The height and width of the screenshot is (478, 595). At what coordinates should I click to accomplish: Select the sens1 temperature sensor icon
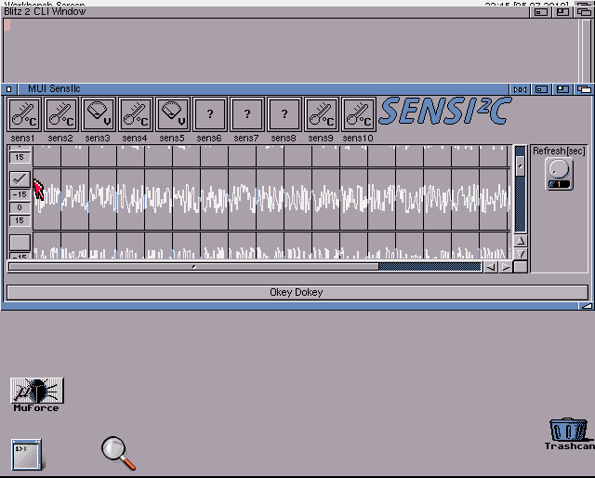[23, 115]
